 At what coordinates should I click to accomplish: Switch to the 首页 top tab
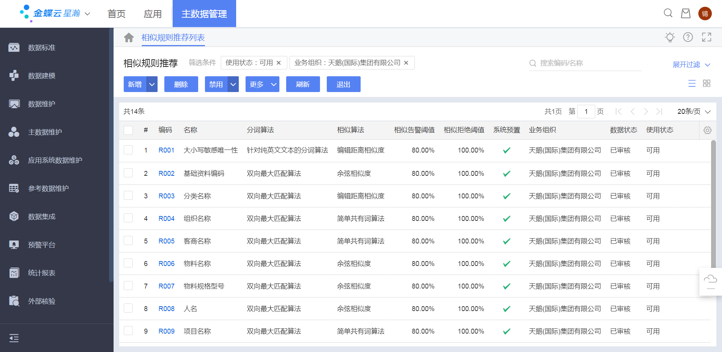(117, 14)
